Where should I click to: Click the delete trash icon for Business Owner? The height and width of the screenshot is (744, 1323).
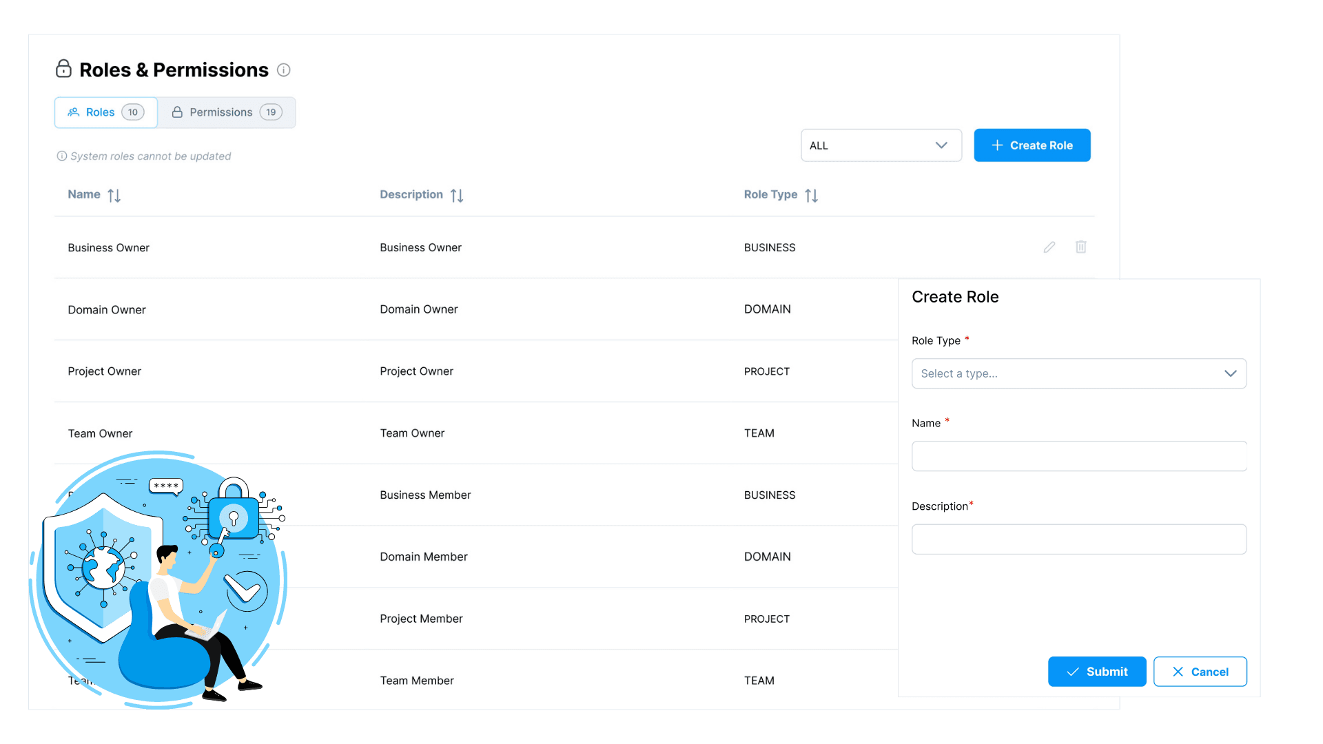[x=1081, y=246]
